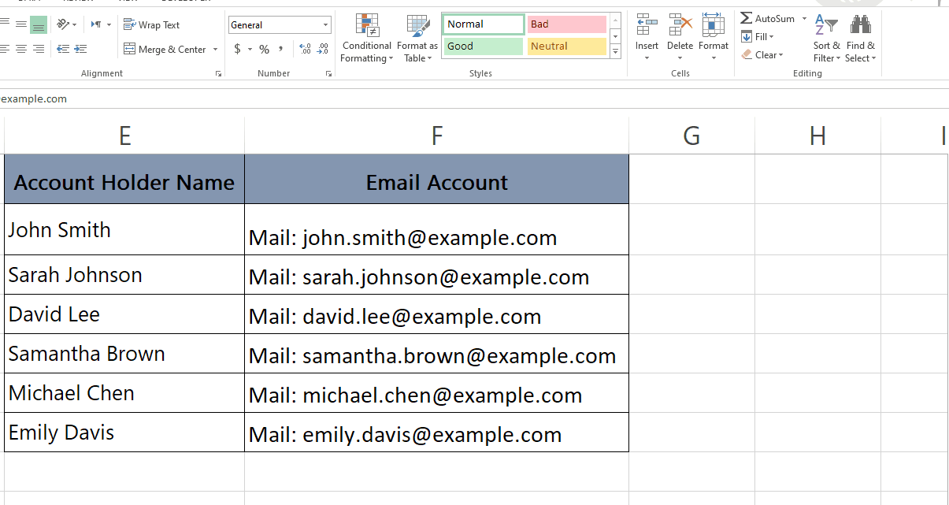This screenshot has width=949, height=505.
Task: Expand the accounting currency dropdown arrow
Action: 250,49
